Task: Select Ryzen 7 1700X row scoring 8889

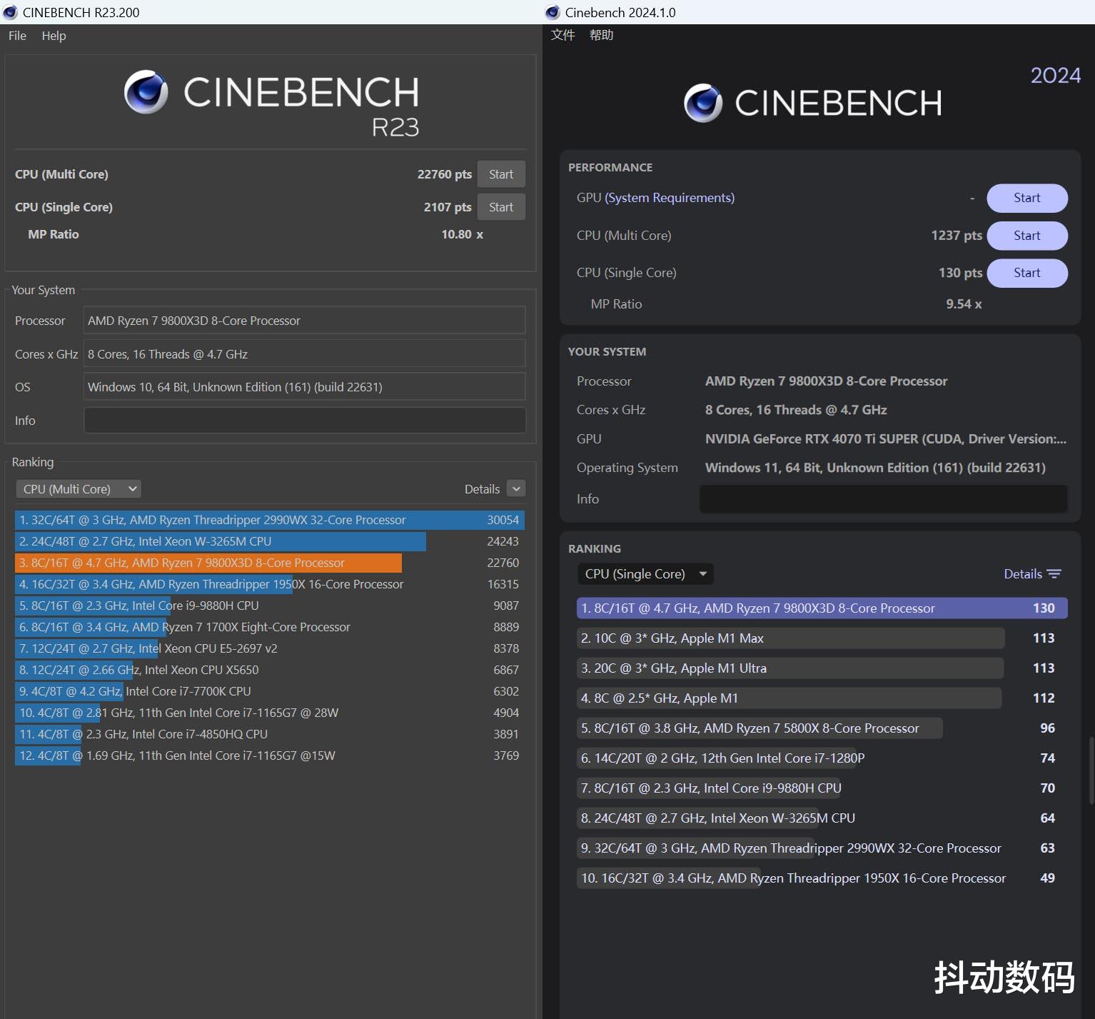Action: [270, 627]
